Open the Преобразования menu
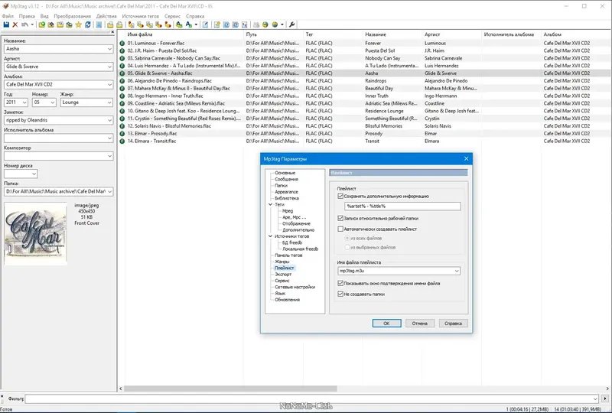Viewport: 612px width, 413px height. click(x=72, y=16)
